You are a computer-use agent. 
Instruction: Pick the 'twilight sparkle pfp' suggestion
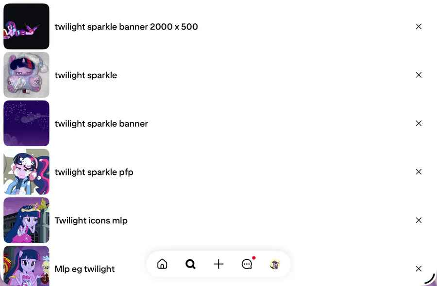(x=94, y=172)
